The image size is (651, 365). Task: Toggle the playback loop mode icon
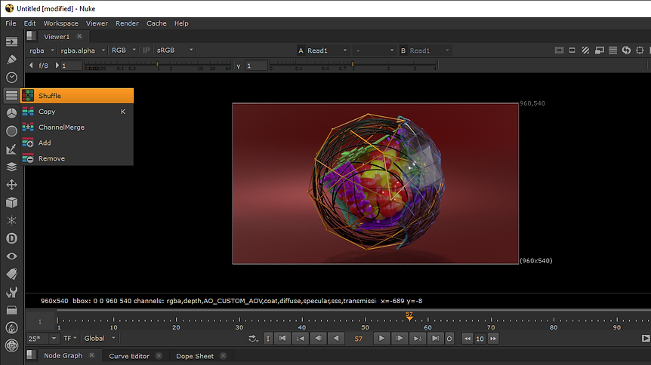tap(253, 339)
